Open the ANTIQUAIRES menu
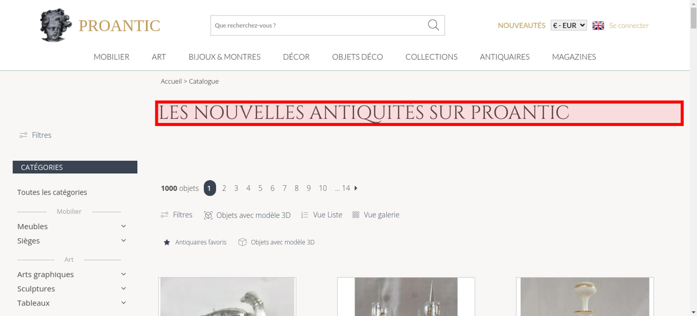This screenshot has width=697, height=316. 505,57
